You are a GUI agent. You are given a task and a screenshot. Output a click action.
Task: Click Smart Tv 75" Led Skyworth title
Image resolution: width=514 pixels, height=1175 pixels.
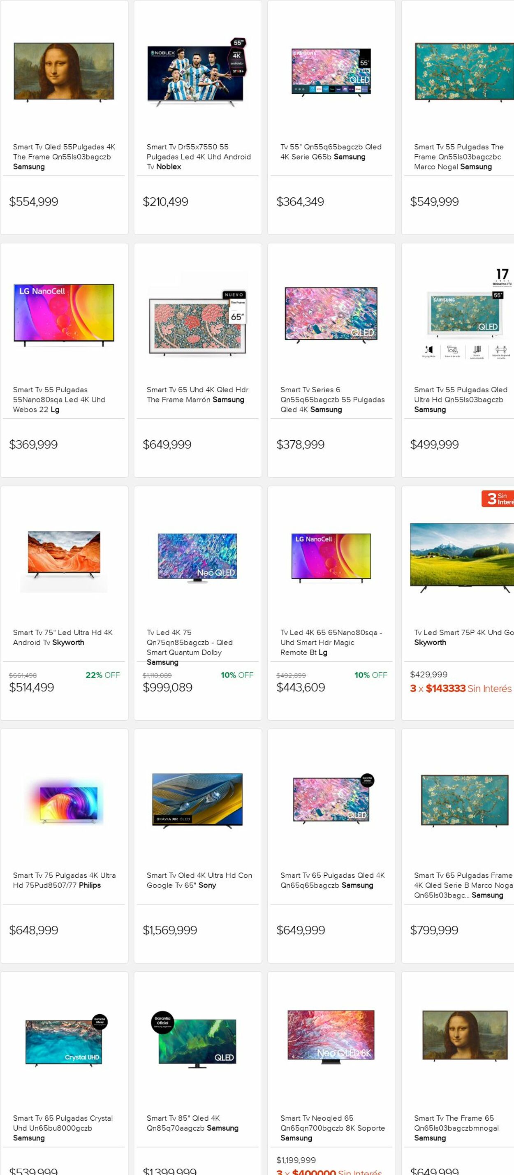pyautogui.click(x=63, y=637)
